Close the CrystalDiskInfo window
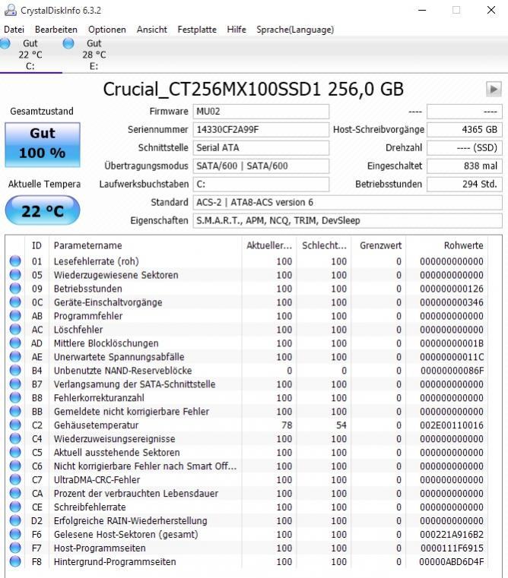 (491, 10)
